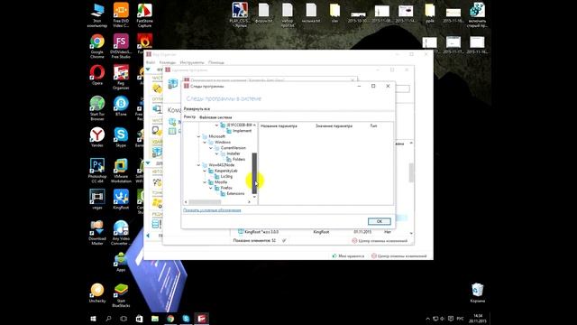Click the Windows Start button

tap(93, 319)
